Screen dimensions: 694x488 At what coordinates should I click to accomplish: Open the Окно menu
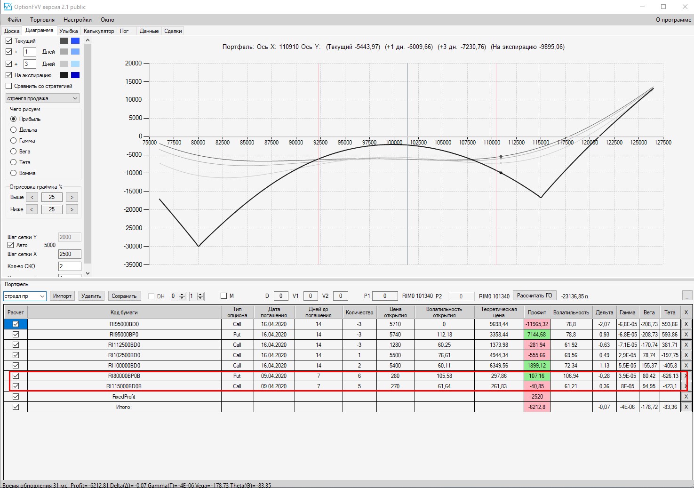[x=107, y=20]
